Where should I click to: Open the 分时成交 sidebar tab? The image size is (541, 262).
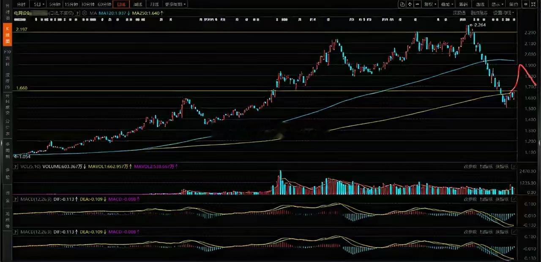click(7, 105)
